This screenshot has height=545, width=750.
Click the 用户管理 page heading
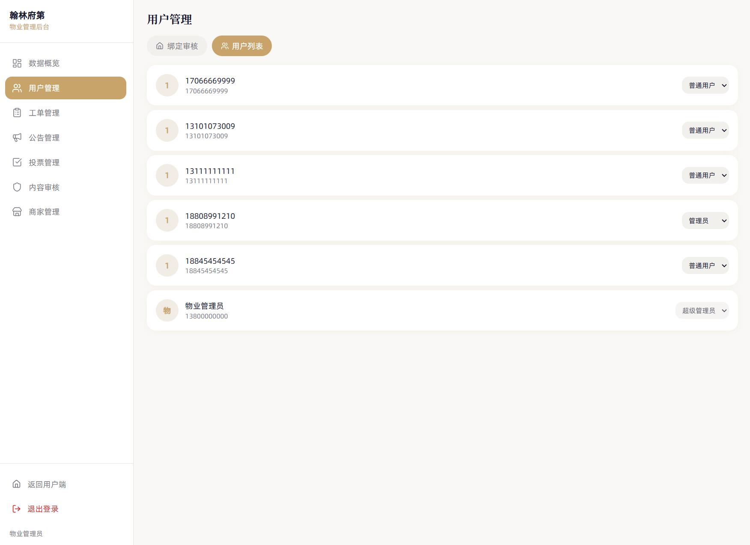(x=170, y=19)
